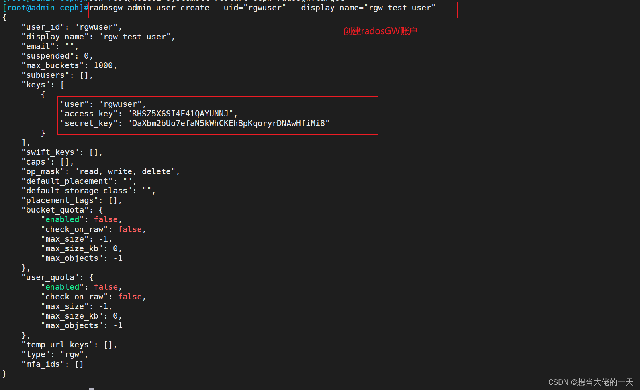Select the "type": "rgw" line

55,354
